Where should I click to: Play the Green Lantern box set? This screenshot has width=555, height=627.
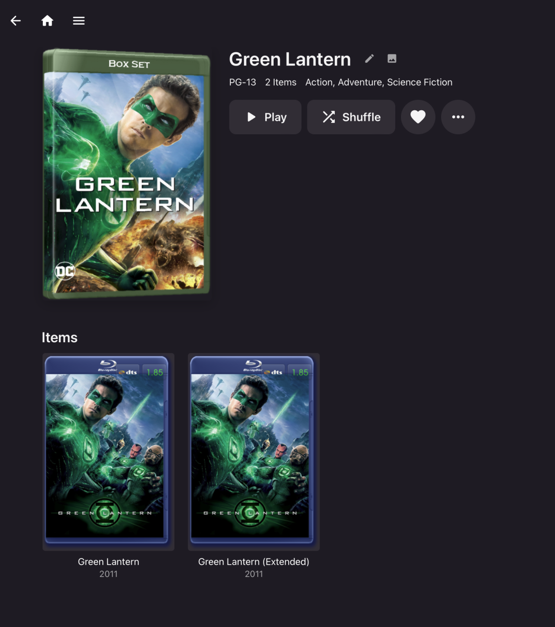265,117
